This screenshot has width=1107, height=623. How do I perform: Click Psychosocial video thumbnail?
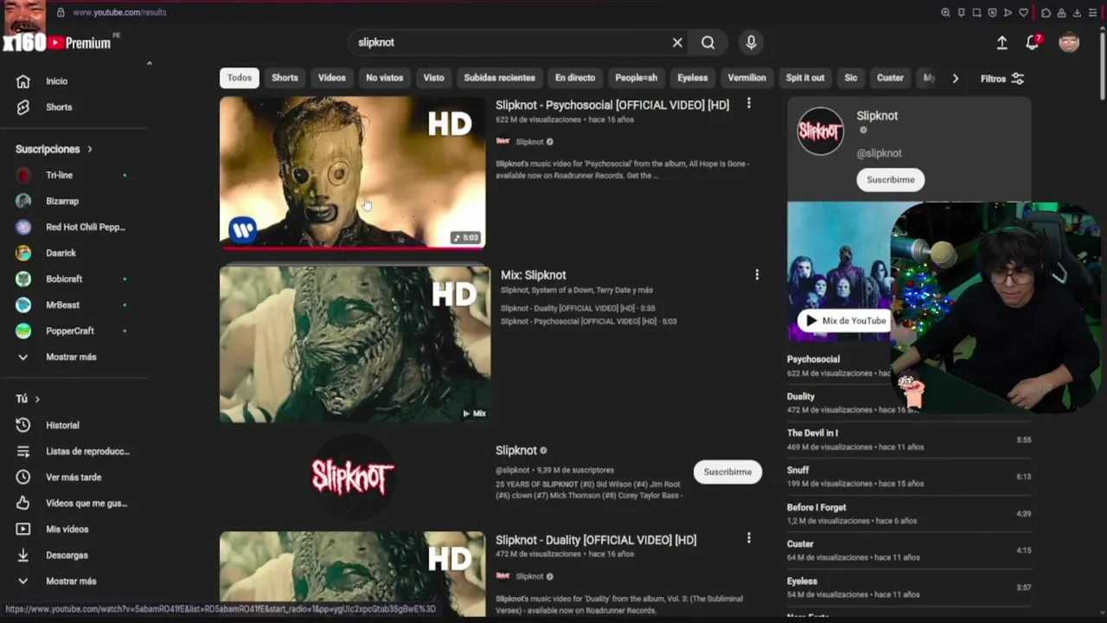click(352, 172)
